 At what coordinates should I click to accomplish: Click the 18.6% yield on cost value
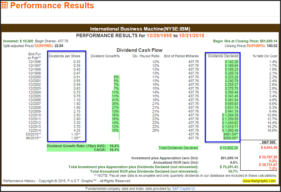coord(272,130)
